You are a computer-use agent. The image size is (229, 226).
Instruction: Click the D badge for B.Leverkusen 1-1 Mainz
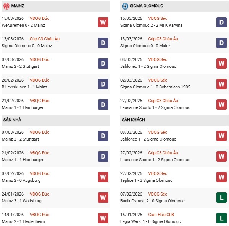pyautogui.click(x=103, y=84)
